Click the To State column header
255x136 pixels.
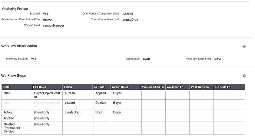tap(102, 87)
